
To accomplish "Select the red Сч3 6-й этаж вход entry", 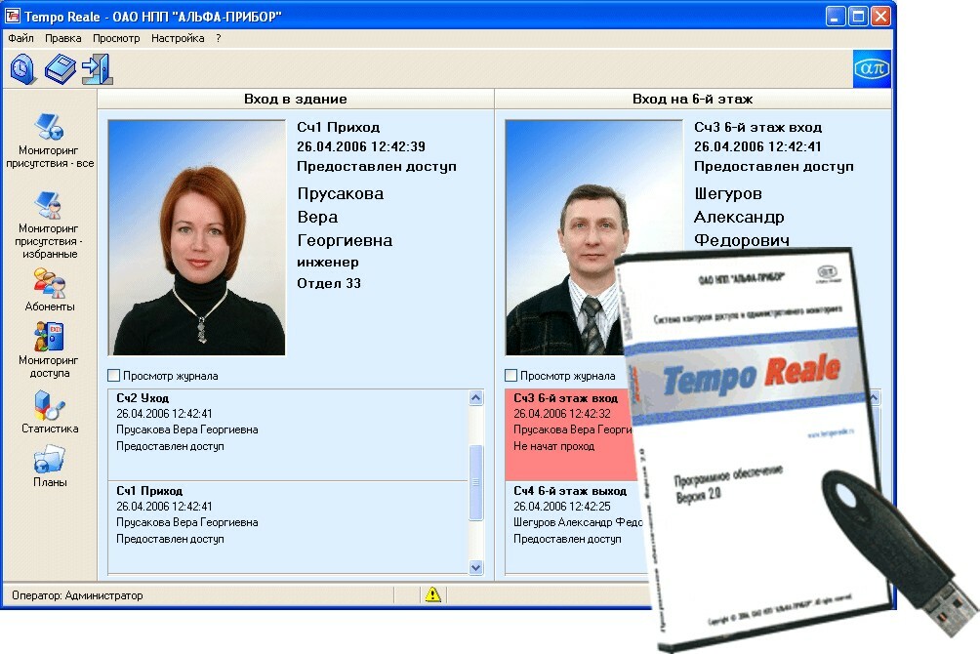I will (570, 434).
